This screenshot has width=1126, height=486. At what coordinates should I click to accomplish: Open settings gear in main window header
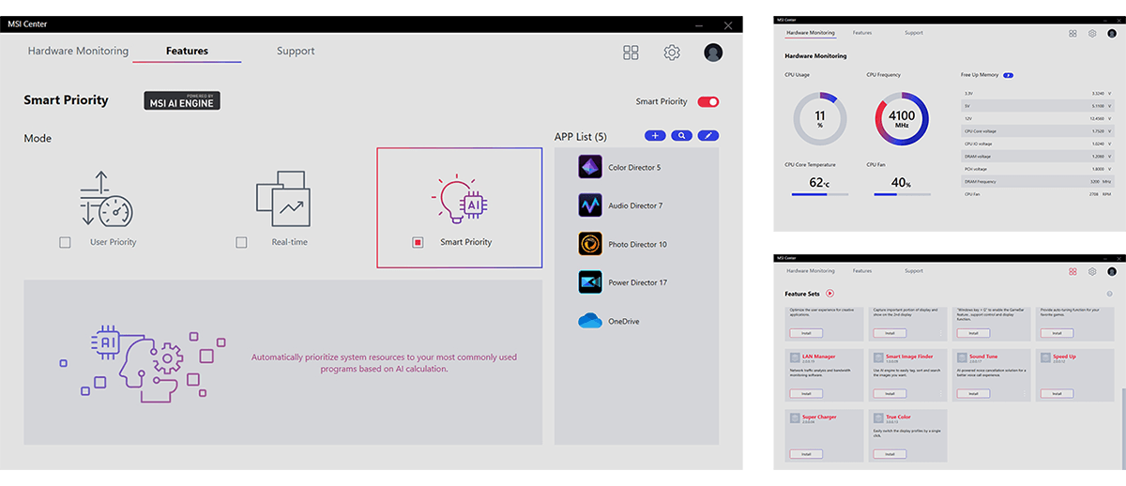pos(672,53)
